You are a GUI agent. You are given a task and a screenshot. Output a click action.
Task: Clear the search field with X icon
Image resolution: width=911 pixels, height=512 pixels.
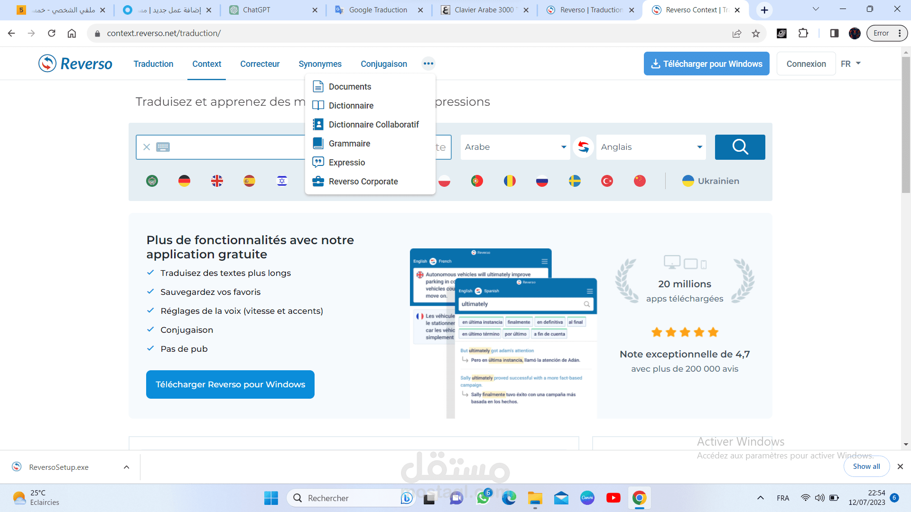pyautogui.click(x=147, y=147)
